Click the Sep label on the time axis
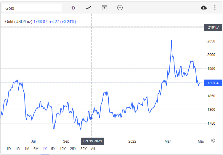 (66, 141)
